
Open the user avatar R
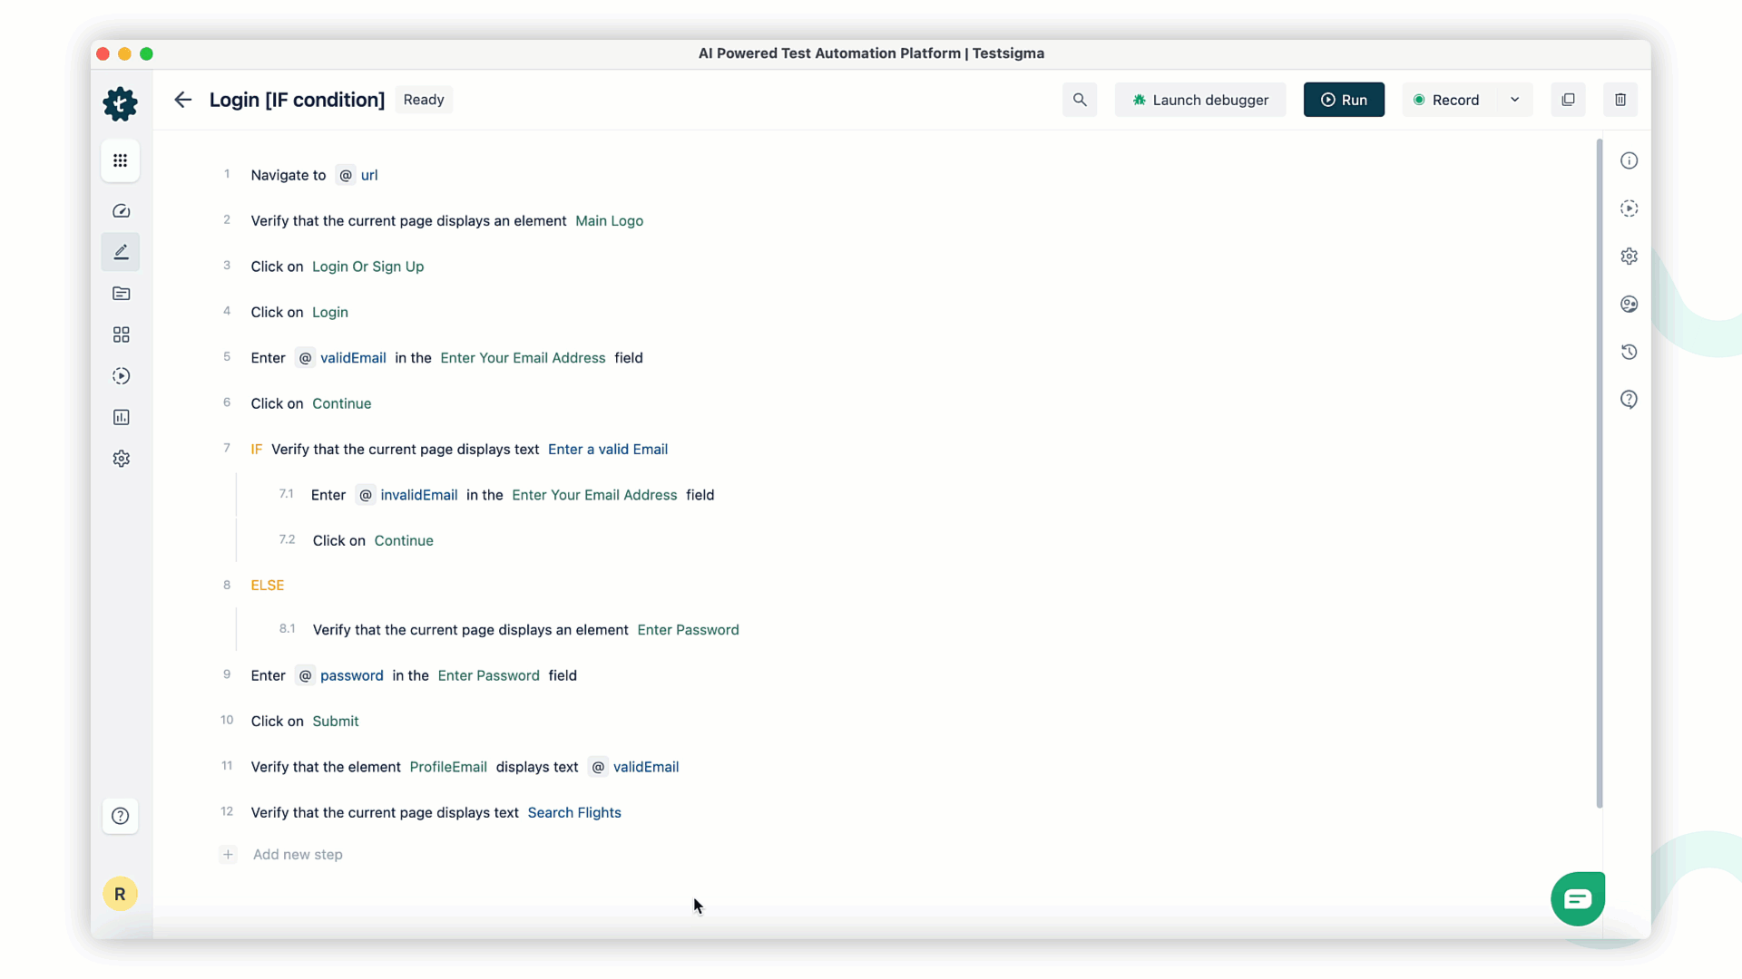[x=120, y=894]
